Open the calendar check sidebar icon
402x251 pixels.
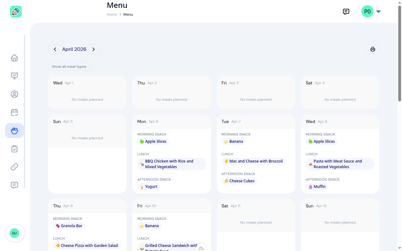coord(14,112)
